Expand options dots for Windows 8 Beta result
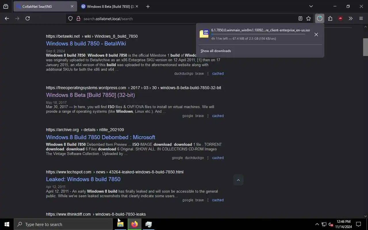368x230 pixels. (x=208, y=116)
